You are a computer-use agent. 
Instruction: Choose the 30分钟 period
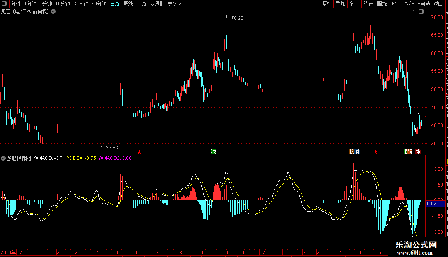click(x=81, y=4)
